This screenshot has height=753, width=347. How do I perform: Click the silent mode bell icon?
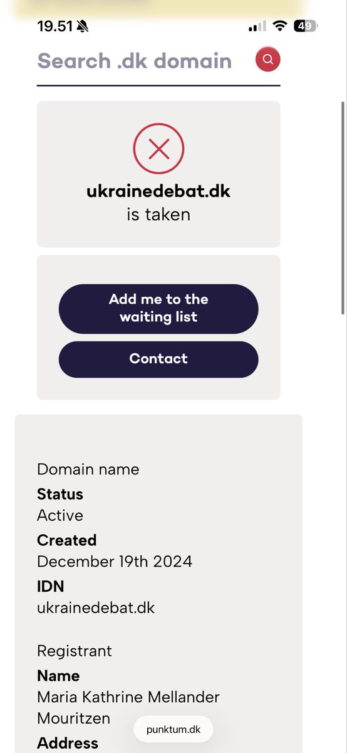(x=83, y=26)
